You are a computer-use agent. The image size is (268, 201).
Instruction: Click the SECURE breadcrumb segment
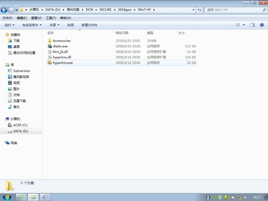(x=105, y=10)
